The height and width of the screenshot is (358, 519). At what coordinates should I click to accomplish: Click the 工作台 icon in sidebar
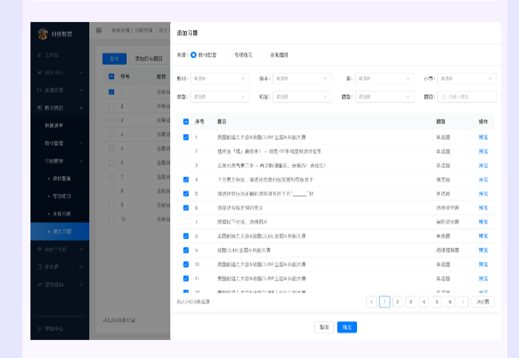(x=39, y=54)
